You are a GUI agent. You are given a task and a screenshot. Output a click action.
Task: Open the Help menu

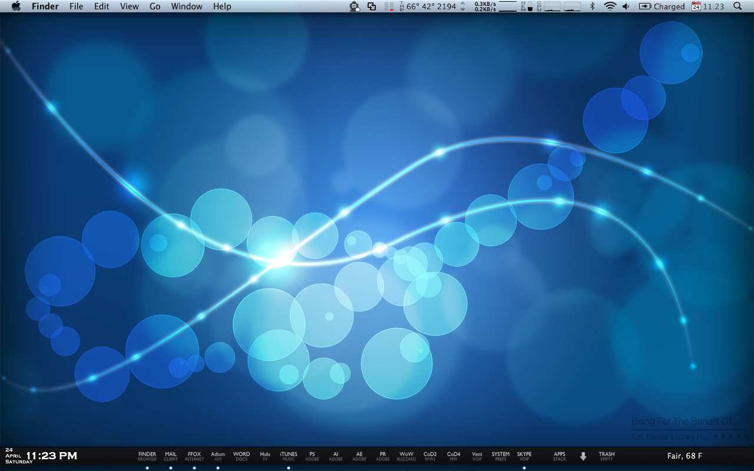coord(222,6)
